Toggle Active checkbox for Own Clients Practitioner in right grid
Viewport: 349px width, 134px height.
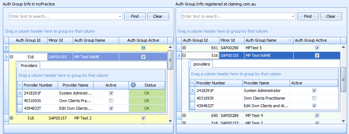click(x=314, y=98)
